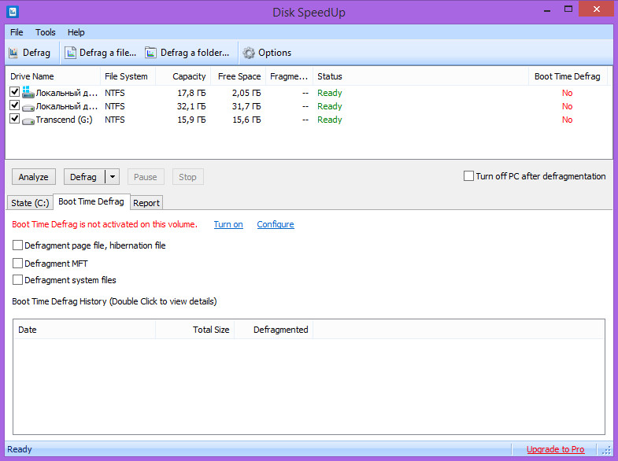Click the Date column in history list
The image size is (618, 461).
(x=84, y=330)
